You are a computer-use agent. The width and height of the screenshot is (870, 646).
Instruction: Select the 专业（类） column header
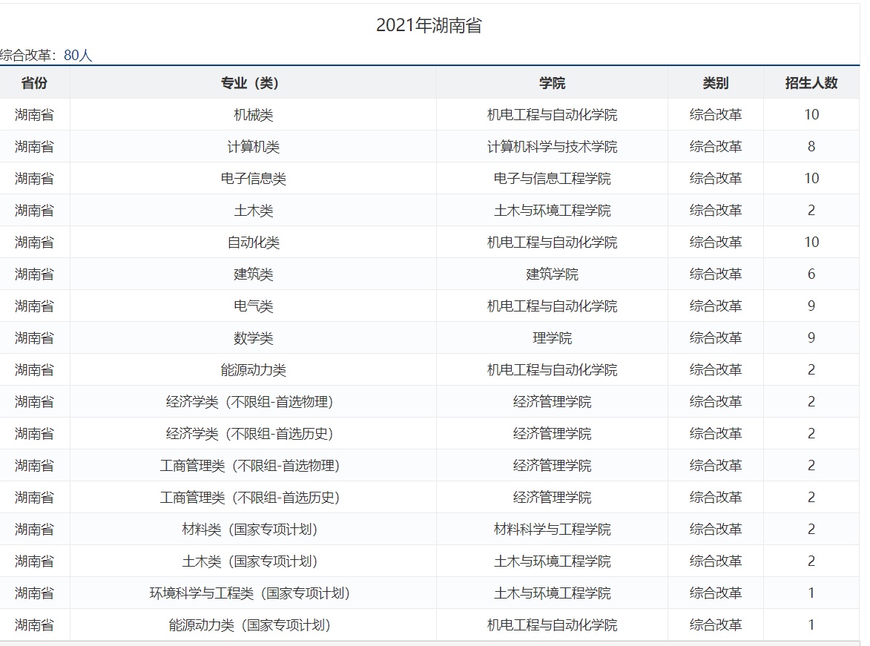click(x=253, y=83)
